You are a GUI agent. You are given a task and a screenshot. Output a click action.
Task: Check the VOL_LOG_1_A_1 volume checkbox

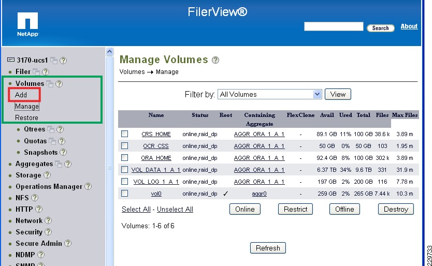click(x=124, y=182)
